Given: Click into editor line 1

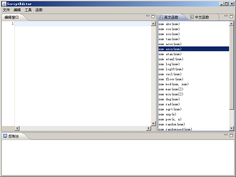Looking at the screenshot, I should (x=83, y=24).
